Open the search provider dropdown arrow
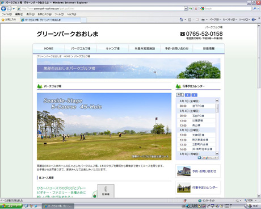This screenshot has width=261, height=209. pos(258,9)
